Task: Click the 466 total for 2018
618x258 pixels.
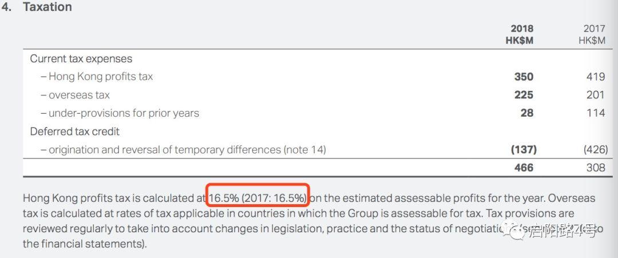Action: click(x=524, y=168)
